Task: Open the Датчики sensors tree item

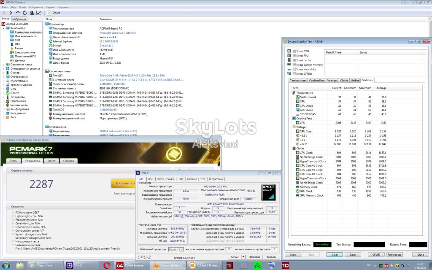Action: coord(18,60)
